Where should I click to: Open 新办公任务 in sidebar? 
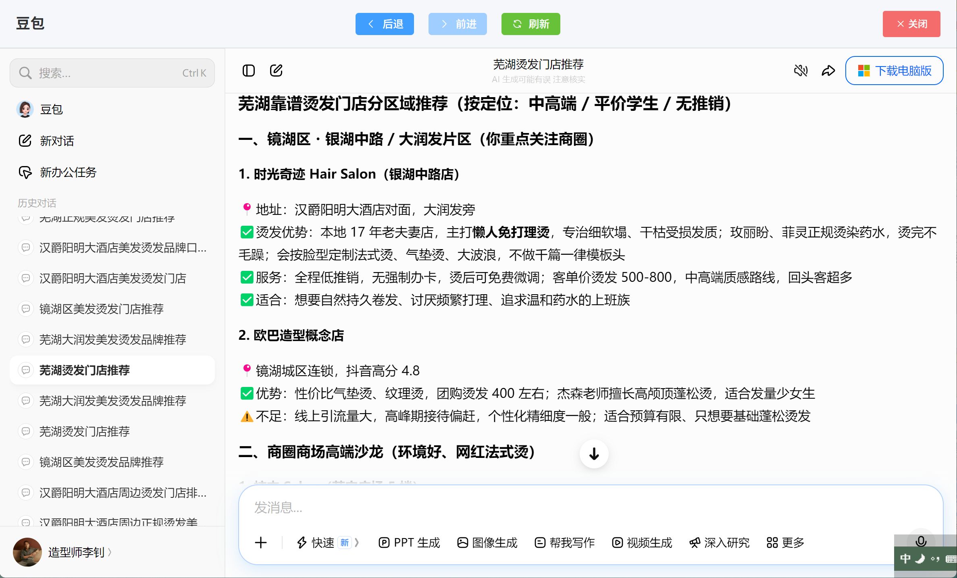[x=112, y=172]
